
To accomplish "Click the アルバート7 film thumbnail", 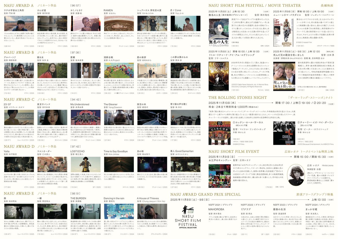I will tap(19, 70).
